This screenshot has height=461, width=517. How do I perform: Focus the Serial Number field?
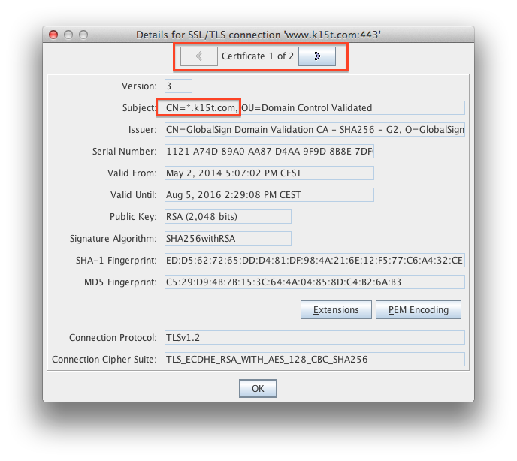(269, 152)
